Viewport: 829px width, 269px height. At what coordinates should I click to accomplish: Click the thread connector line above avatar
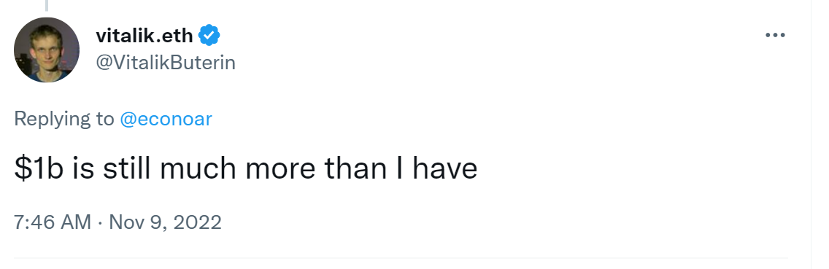(x=47, y=5)
